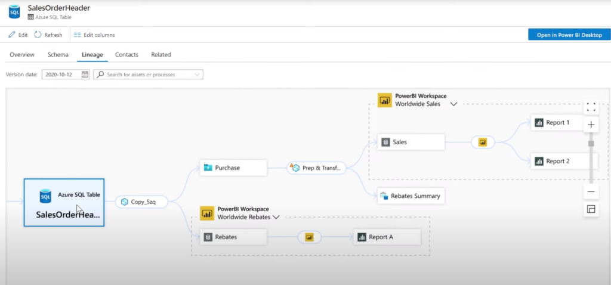This screenshot has height=285, width=611.
Task: Click the calendar icon in version date
Action: coord(85,75)
